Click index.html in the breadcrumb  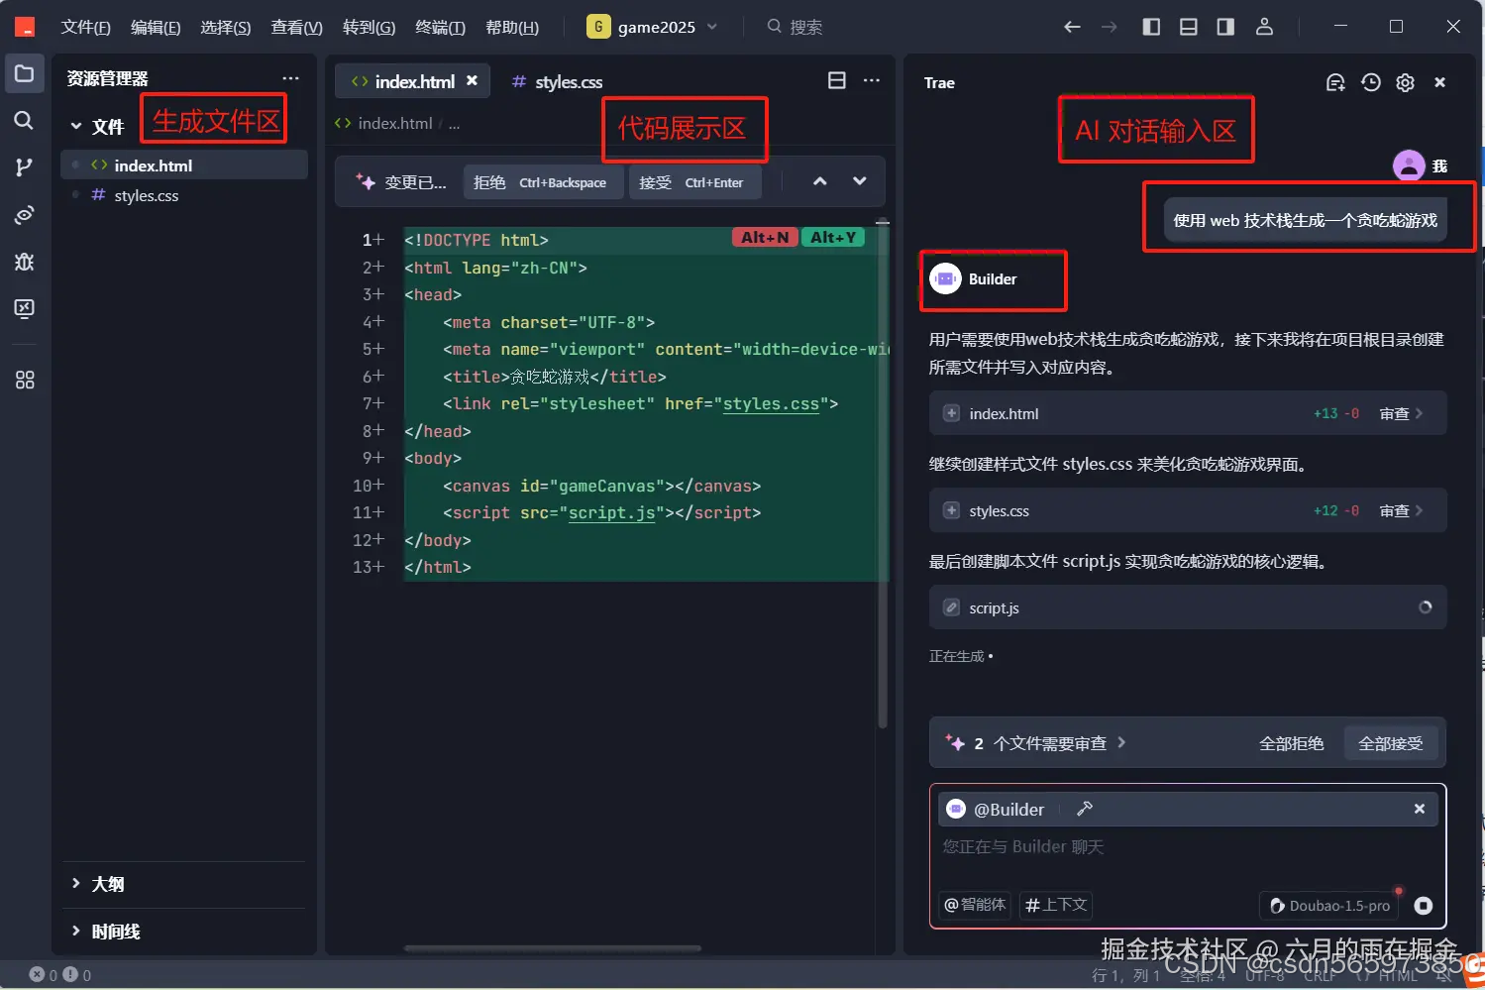click(394, 123)
